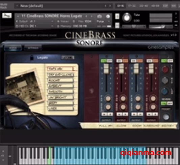Viewport: 180px width, 165px height.
Task: Click the gray knob in the effects strip
Action: [165, 80]
